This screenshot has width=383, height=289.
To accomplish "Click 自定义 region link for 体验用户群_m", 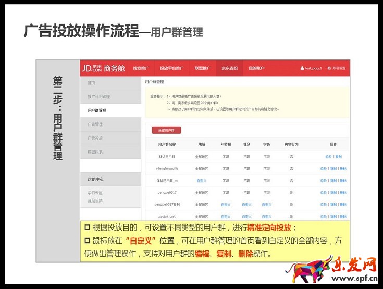I will pyautogui.click(x=202, y=180).
